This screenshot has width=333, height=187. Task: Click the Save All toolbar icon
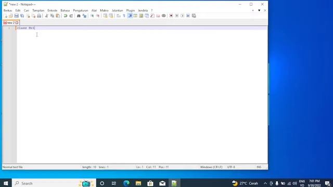[x=22, y=16]
